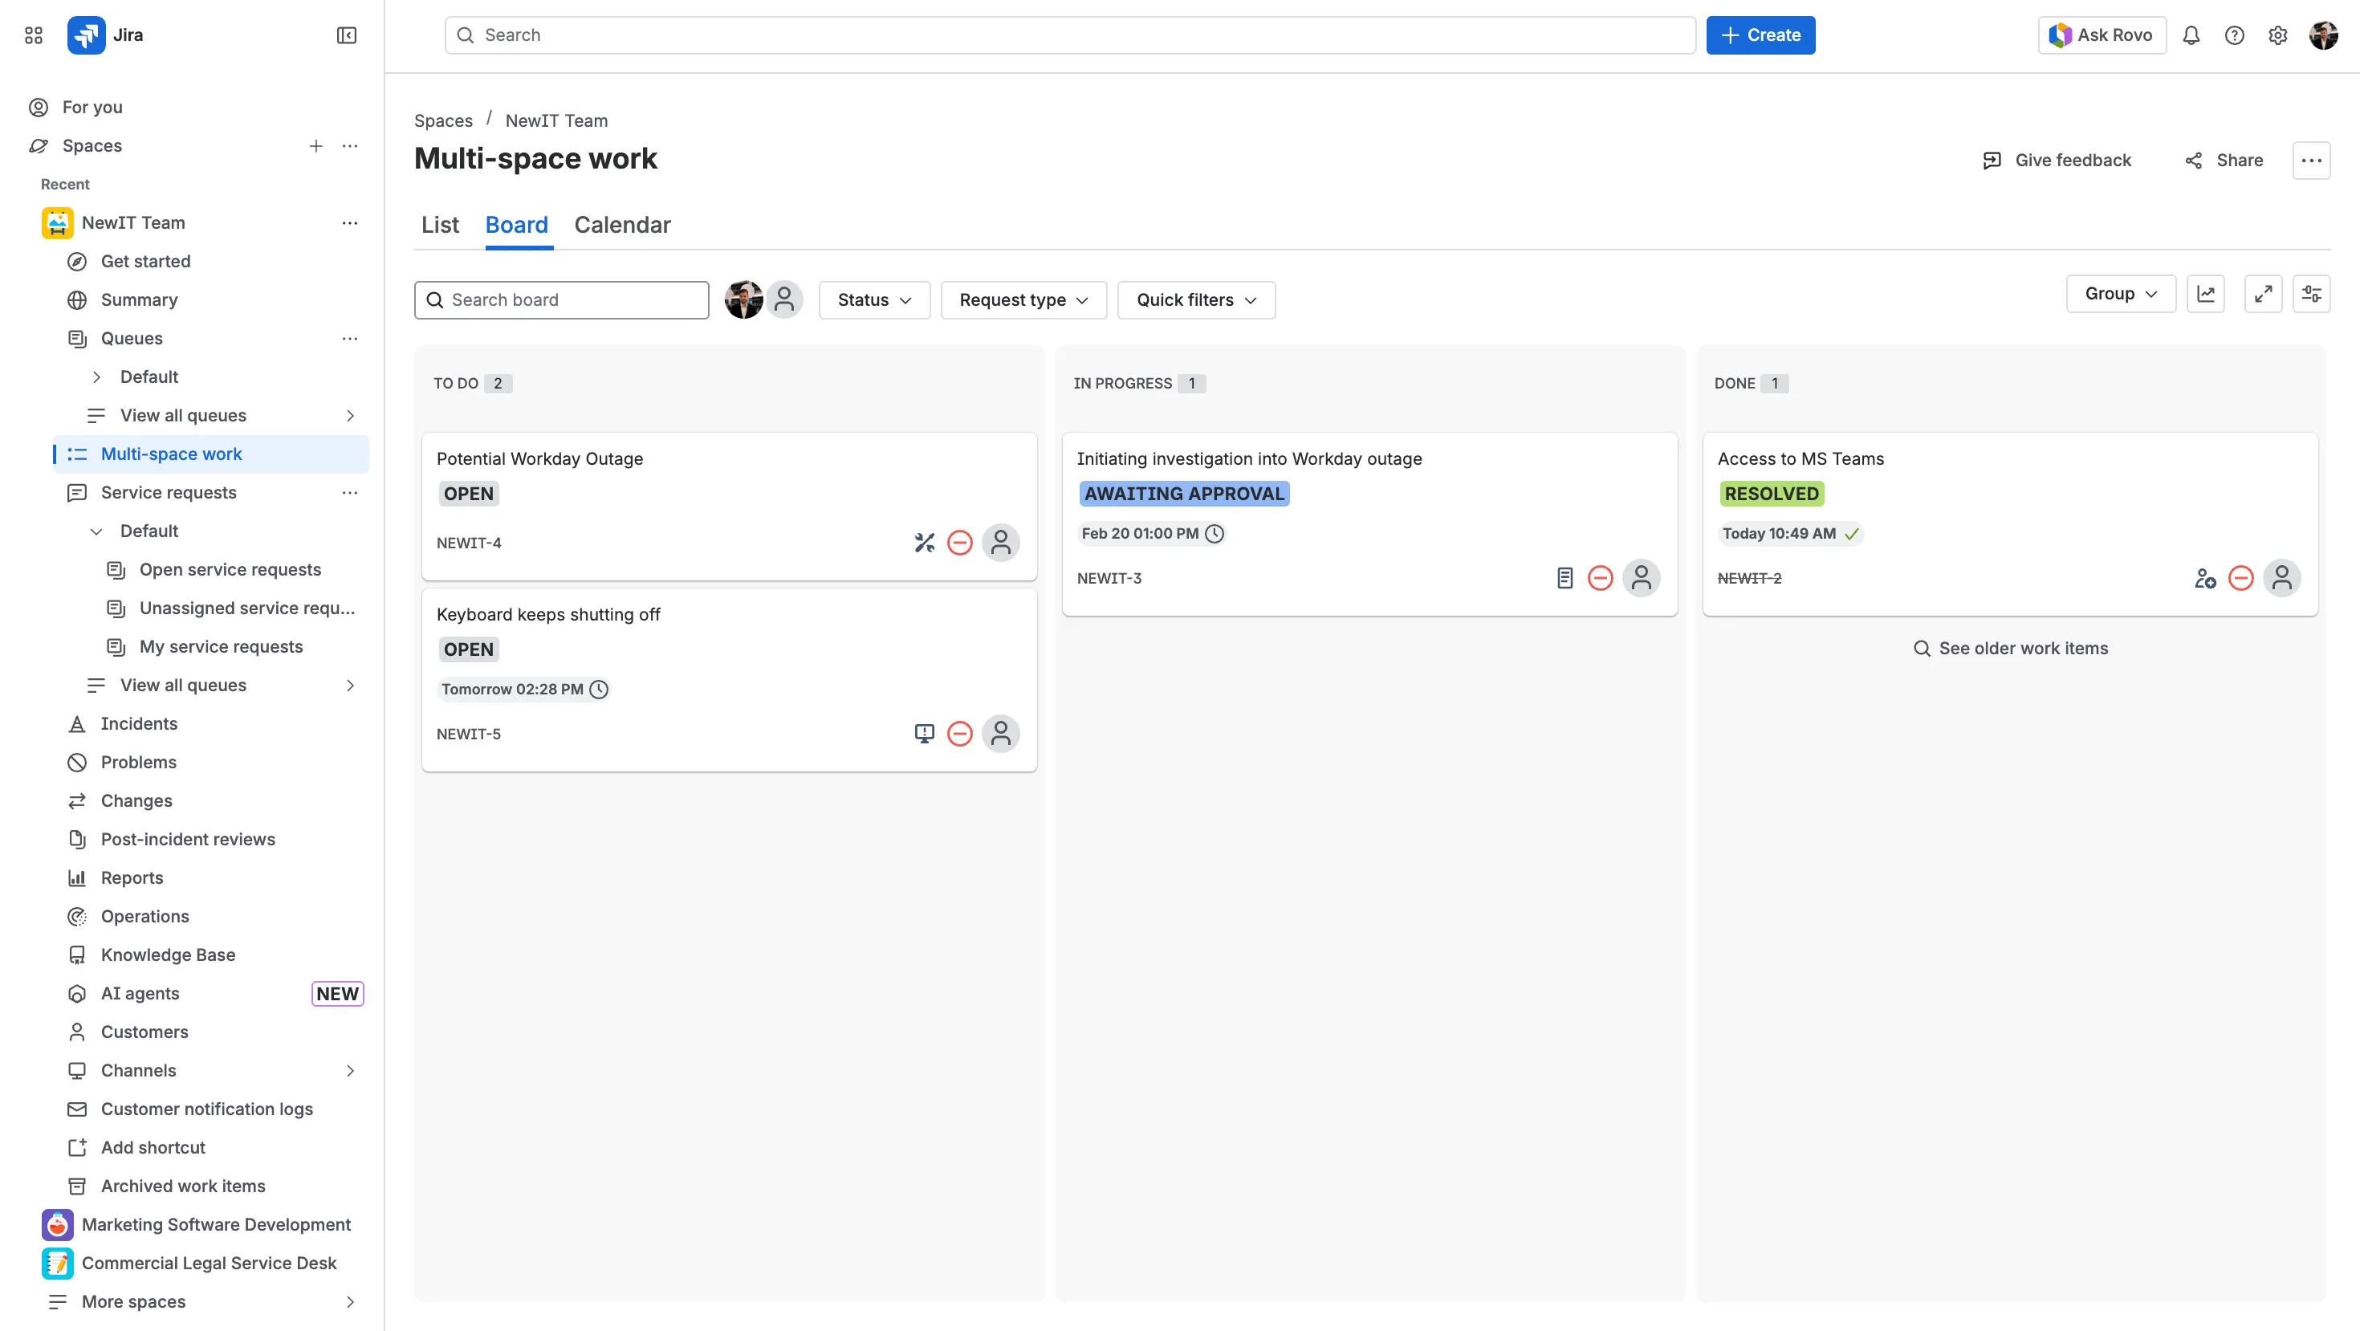Image resolution: width=2360 pixels, height=1331 pixels.
Task: Open the board insights chart icon
Action: (x=2205, y=293)
